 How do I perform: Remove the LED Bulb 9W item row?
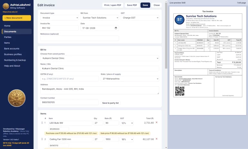pyautogui.click(x=157, y=122)
